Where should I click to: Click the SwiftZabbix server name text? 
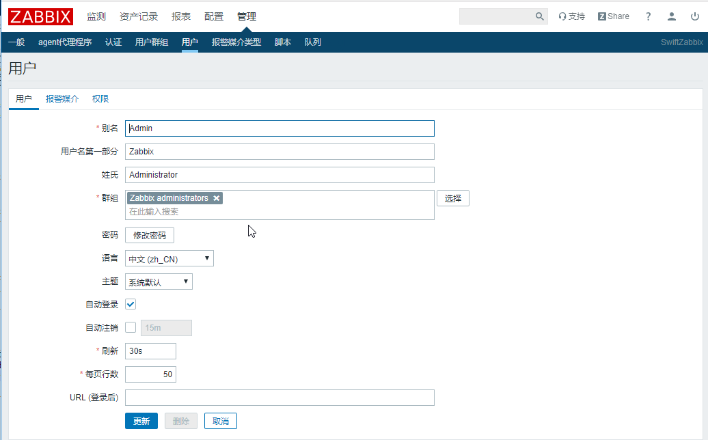click(x=682, y=42)
